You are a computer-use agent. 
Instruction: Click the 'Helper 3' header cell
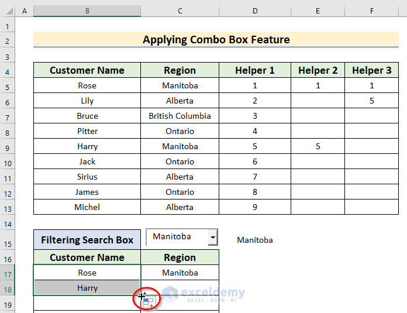(372, 70)
